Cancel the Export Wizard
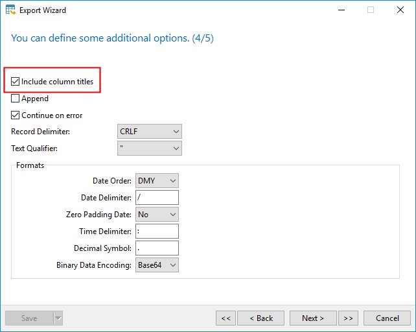 point(387,318)
